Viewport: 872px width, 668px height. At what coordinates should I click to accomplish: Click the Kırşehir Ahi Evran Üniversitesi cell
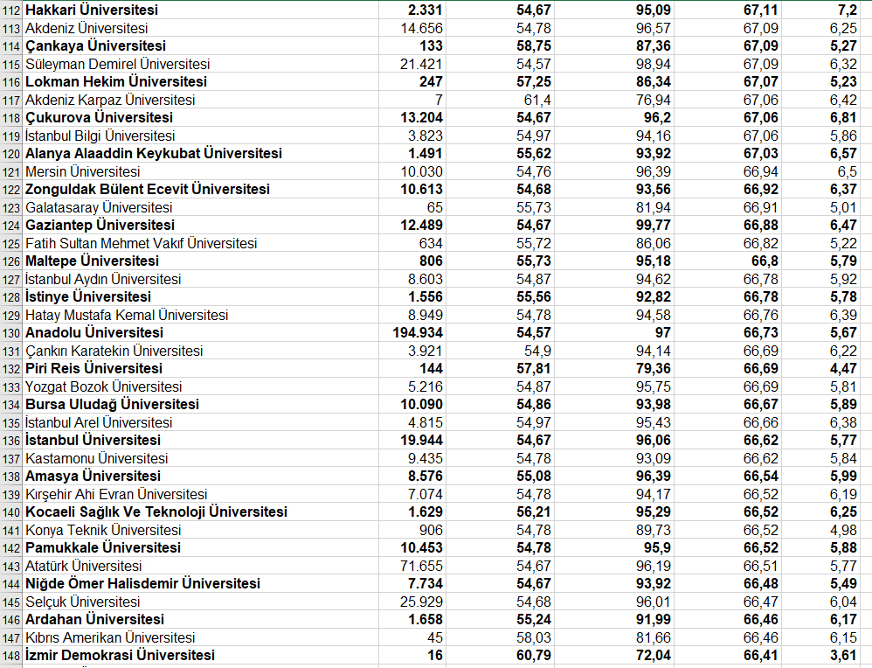(200, 494)
